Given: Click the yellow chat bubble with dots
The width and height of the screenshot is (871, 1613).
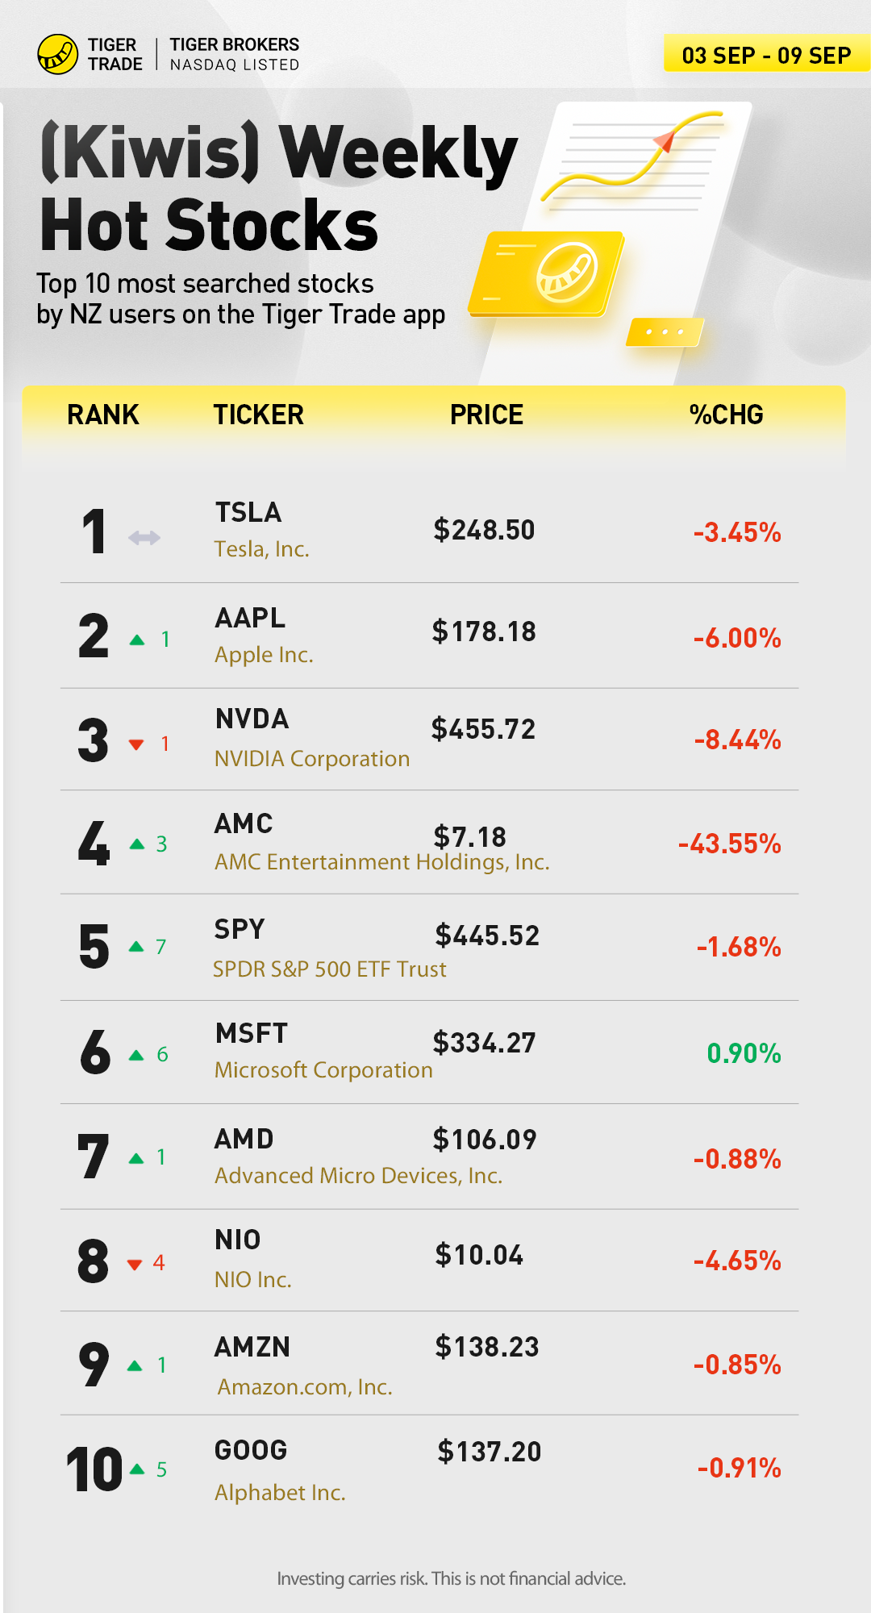Looking at the screenshot, I should (x=665, y=331).
